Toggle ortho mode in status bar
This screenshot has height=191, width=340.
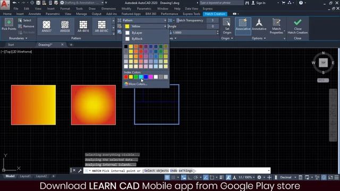(x=190, y=177)
